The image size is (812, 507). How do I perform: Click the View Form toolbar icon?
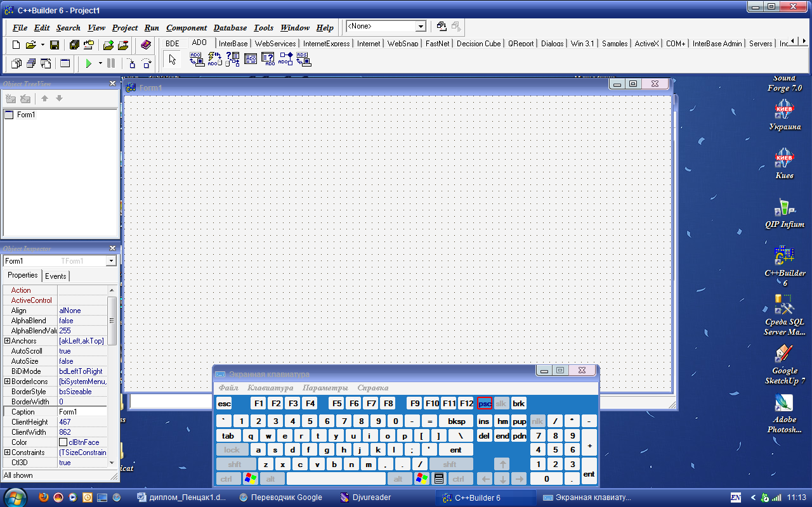[x=31, y=63]
